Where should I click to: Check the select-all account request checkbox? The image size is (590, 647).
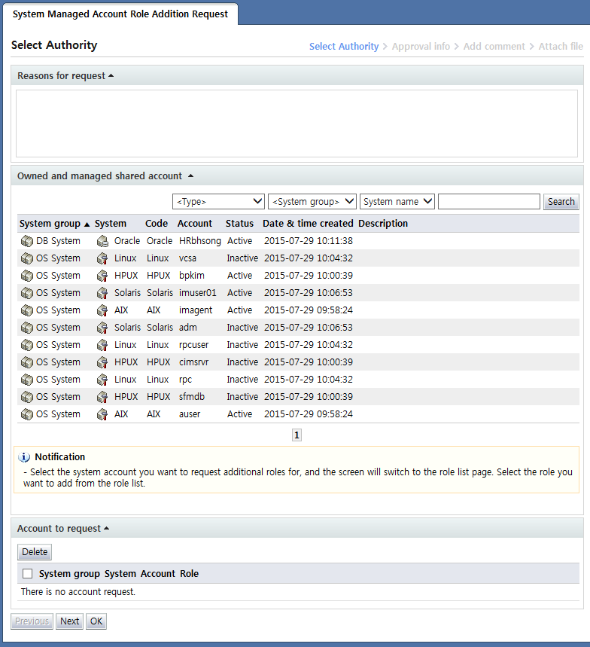point(28,574)
